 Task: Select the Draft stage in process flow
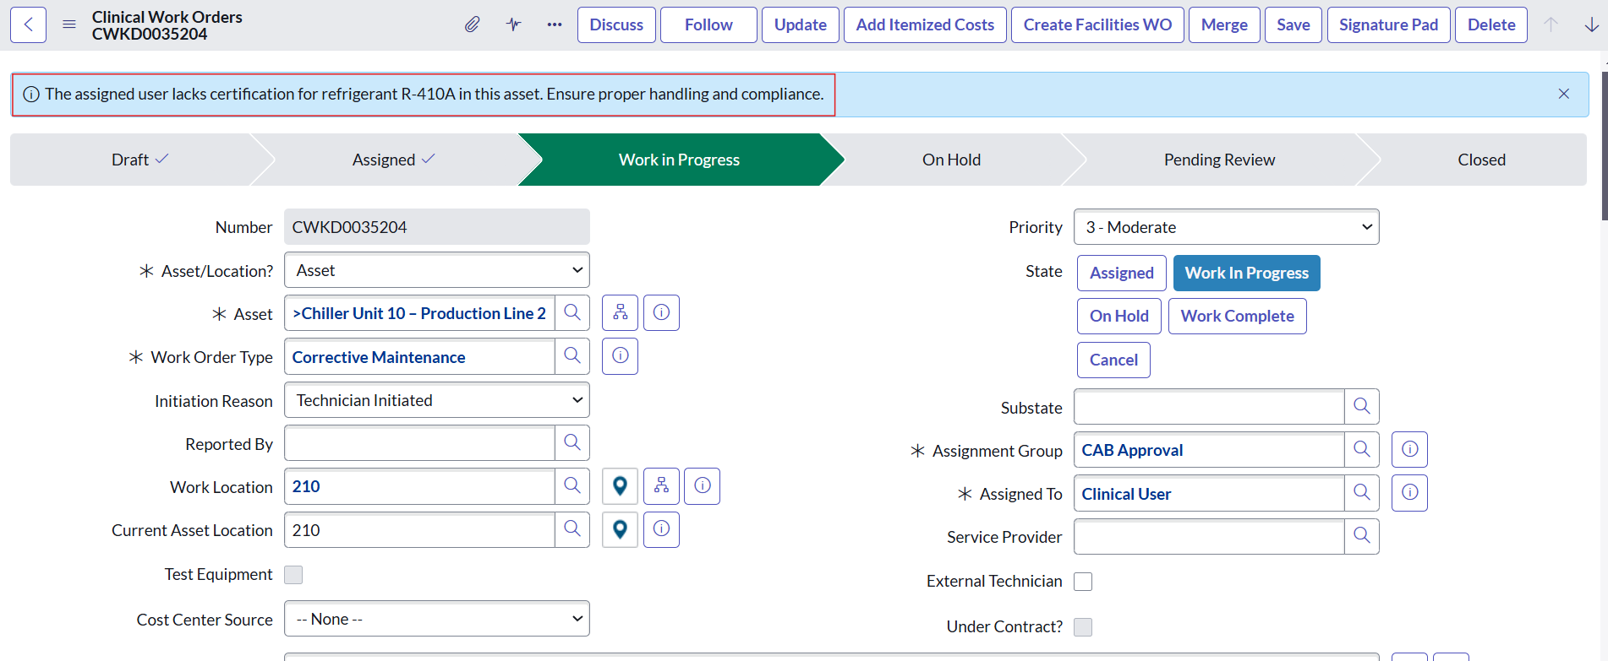pyautogui.click(x=139, y=160)
